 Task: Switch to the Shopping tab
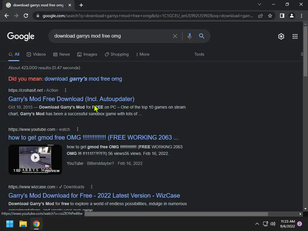(x=117, y=54)
